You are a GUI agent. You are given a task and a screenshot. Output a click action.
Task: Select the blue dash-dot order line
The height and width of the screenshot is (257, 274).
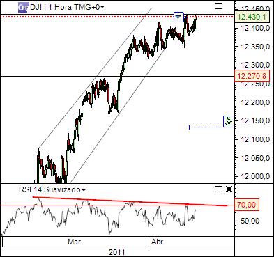(206, 127)
